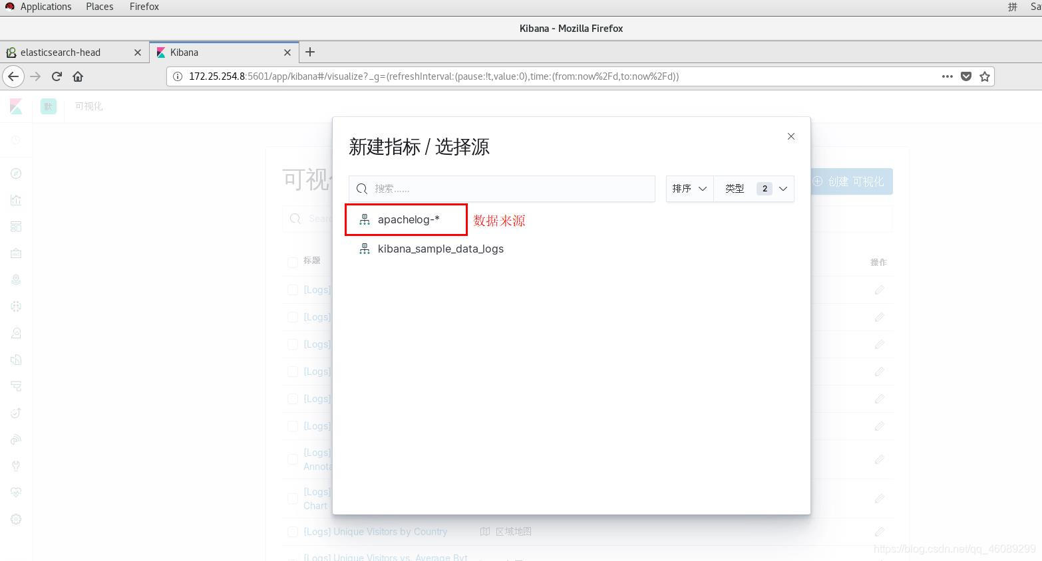Open SIEM from the sidebar
The height and width of the screenshot is (561, 1042).
pyautogui.click(x=16, y=439)
